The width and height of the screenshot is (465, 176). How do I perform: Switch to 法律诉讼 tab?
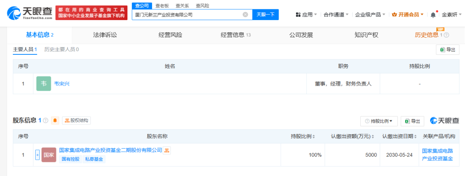105,35
